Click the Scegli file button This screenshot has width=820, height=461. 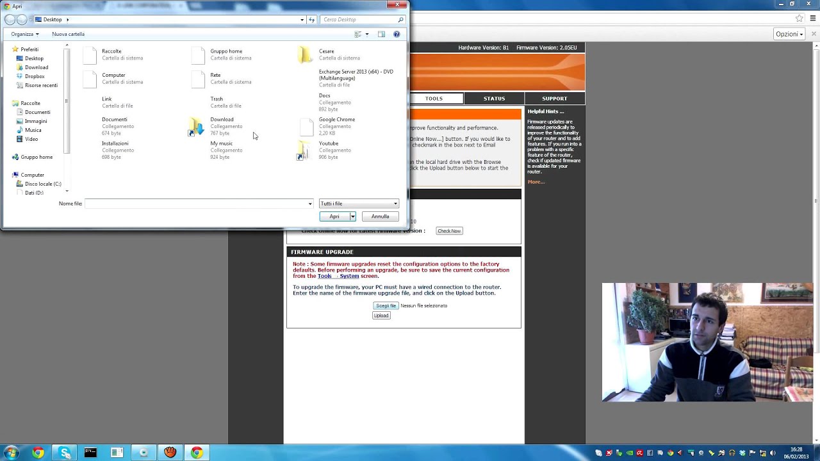point(386,305)
